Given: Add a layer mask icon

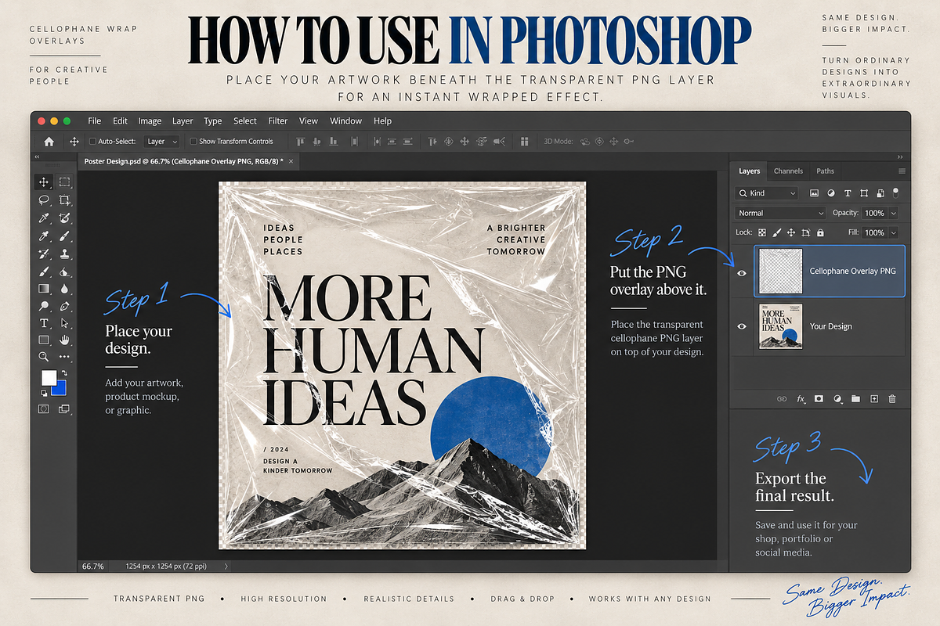Looking at the screenshot, I should pos(819,399).
